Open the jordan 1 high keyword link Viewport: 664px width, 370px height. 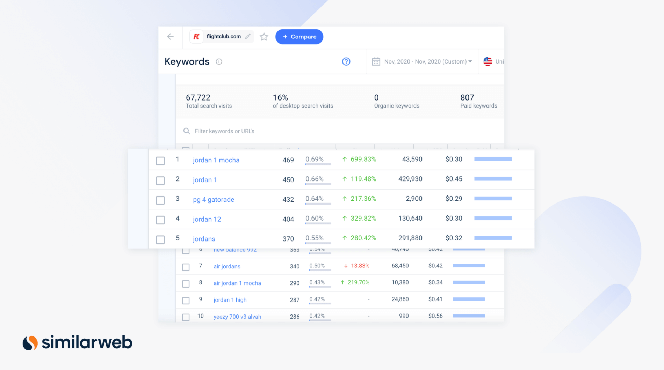click(230, 300)
